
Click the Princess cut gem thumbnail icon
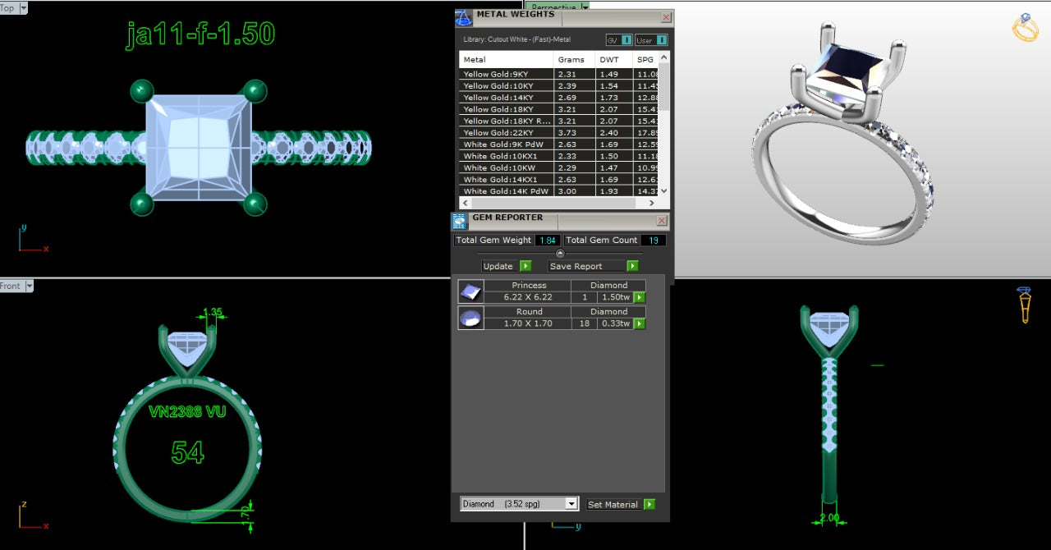click(470, 291)
